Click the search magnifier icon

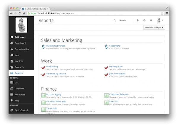click(x=115, y=21)
